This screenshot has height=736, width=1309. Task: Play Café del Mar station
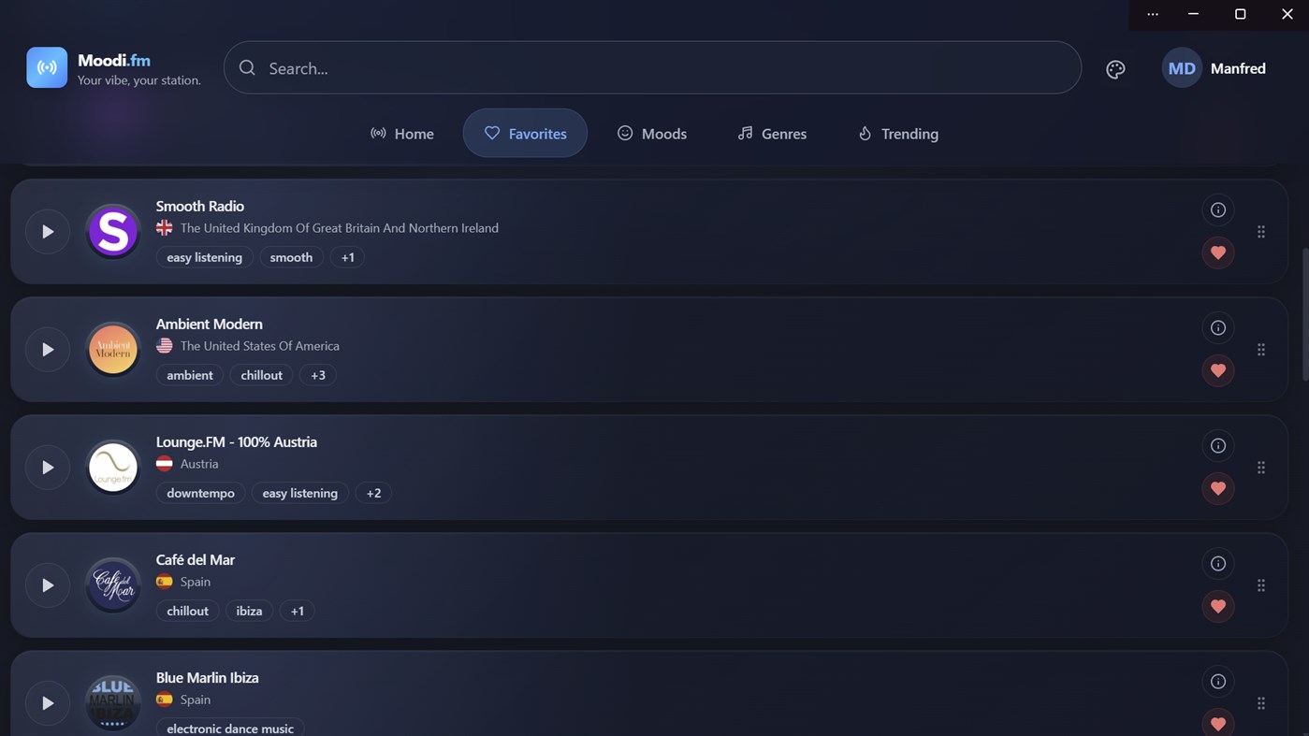(48, 585)
